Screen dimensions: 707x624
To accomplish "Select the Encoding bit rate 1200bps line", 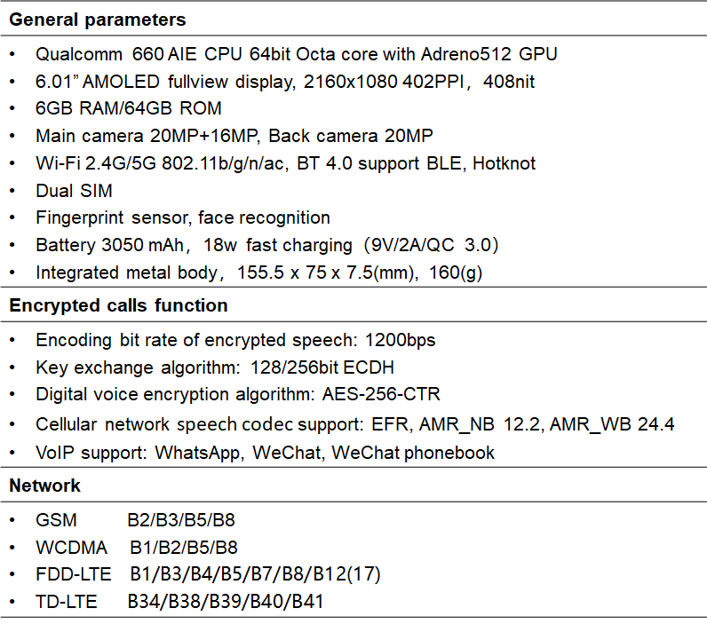I will [235, 340].
